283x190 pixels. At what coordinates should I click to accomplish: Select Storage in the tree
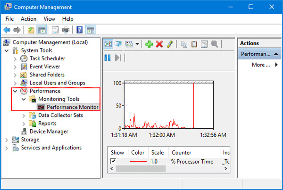(x=30, y=140)
